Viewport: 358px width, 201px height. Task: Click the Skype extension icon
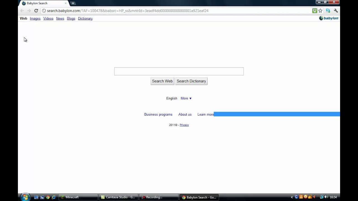coord(328,11)
